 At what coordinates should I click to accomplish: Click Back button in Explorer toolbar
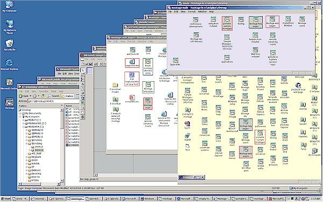[24, 96]
